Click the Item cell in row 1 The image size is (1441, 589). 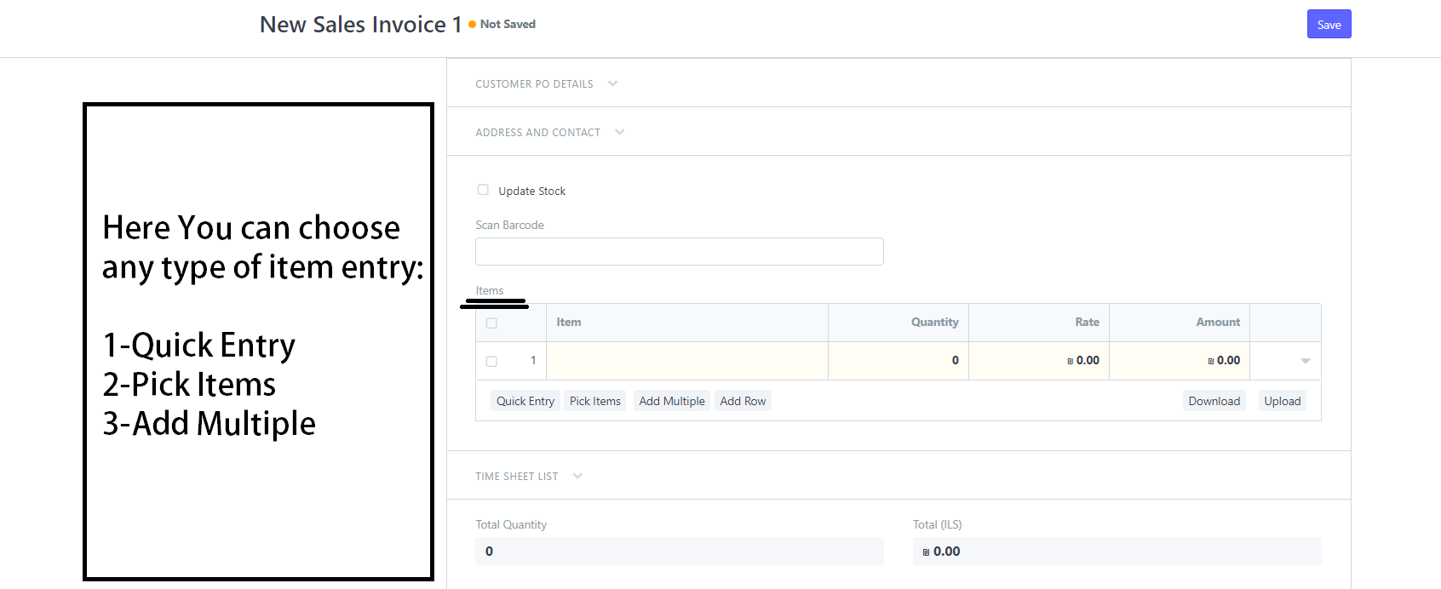686,361
